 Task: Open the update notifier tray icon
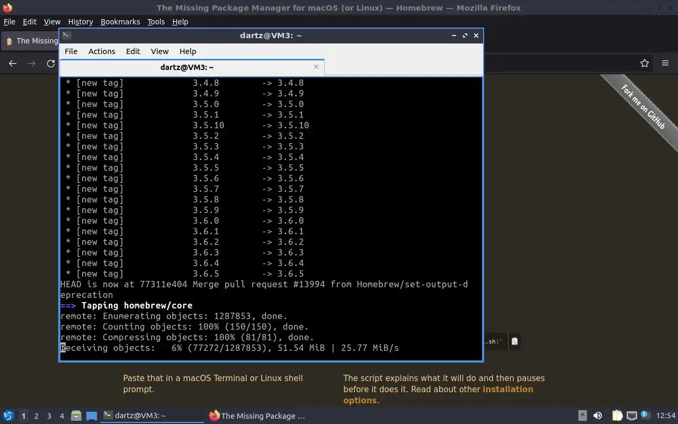pos(645,415)
